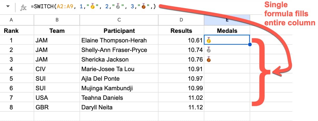Click the Medals header cell
This screenshot has height=121, width=318.
click(227, 31)
